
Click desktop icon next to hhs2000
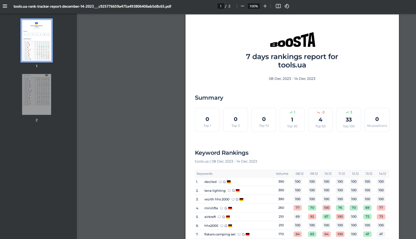pos(222,226)
